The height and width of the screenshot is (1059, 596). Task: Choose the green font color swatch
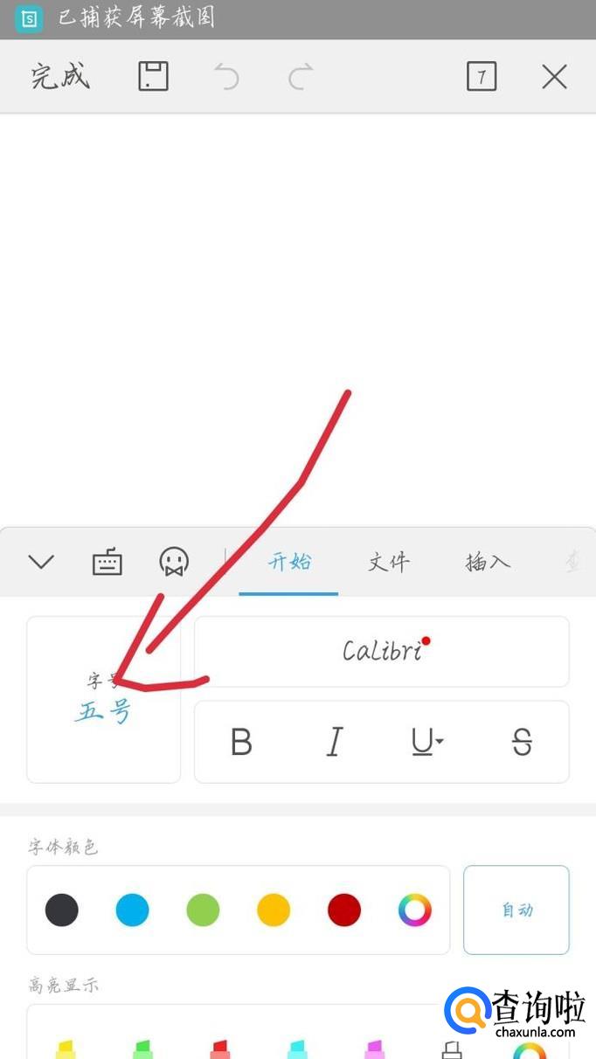(203, 910)
